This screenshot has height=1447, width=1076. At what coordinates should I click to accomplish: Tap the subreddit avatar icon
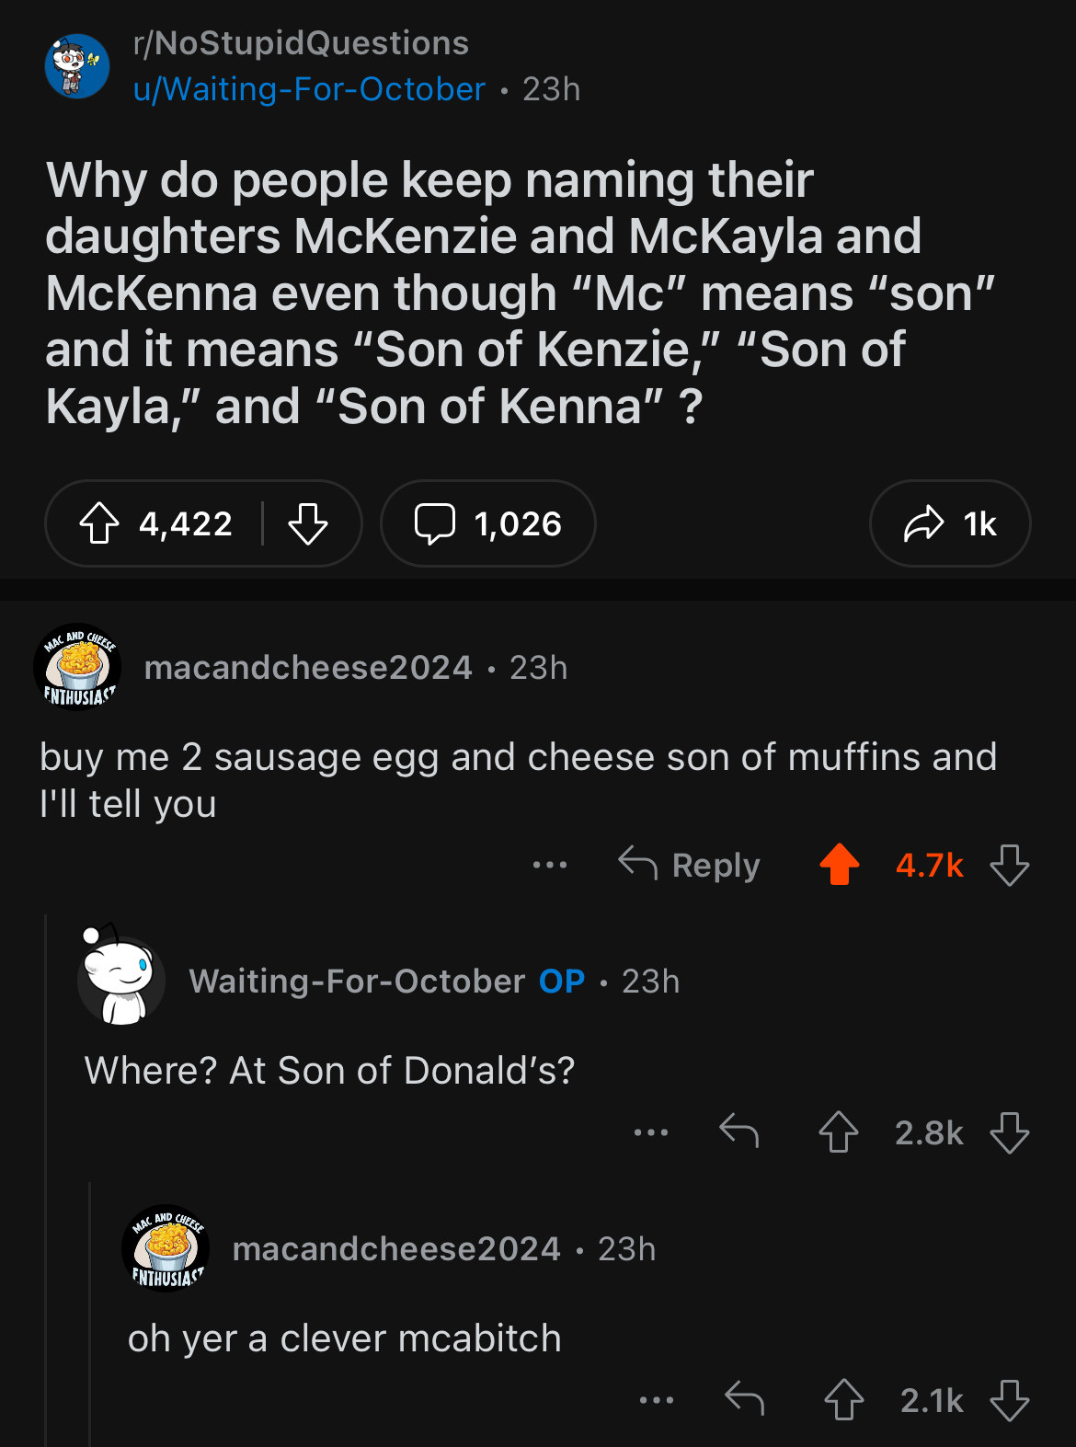pyautogui.click(x=77, y=66)
